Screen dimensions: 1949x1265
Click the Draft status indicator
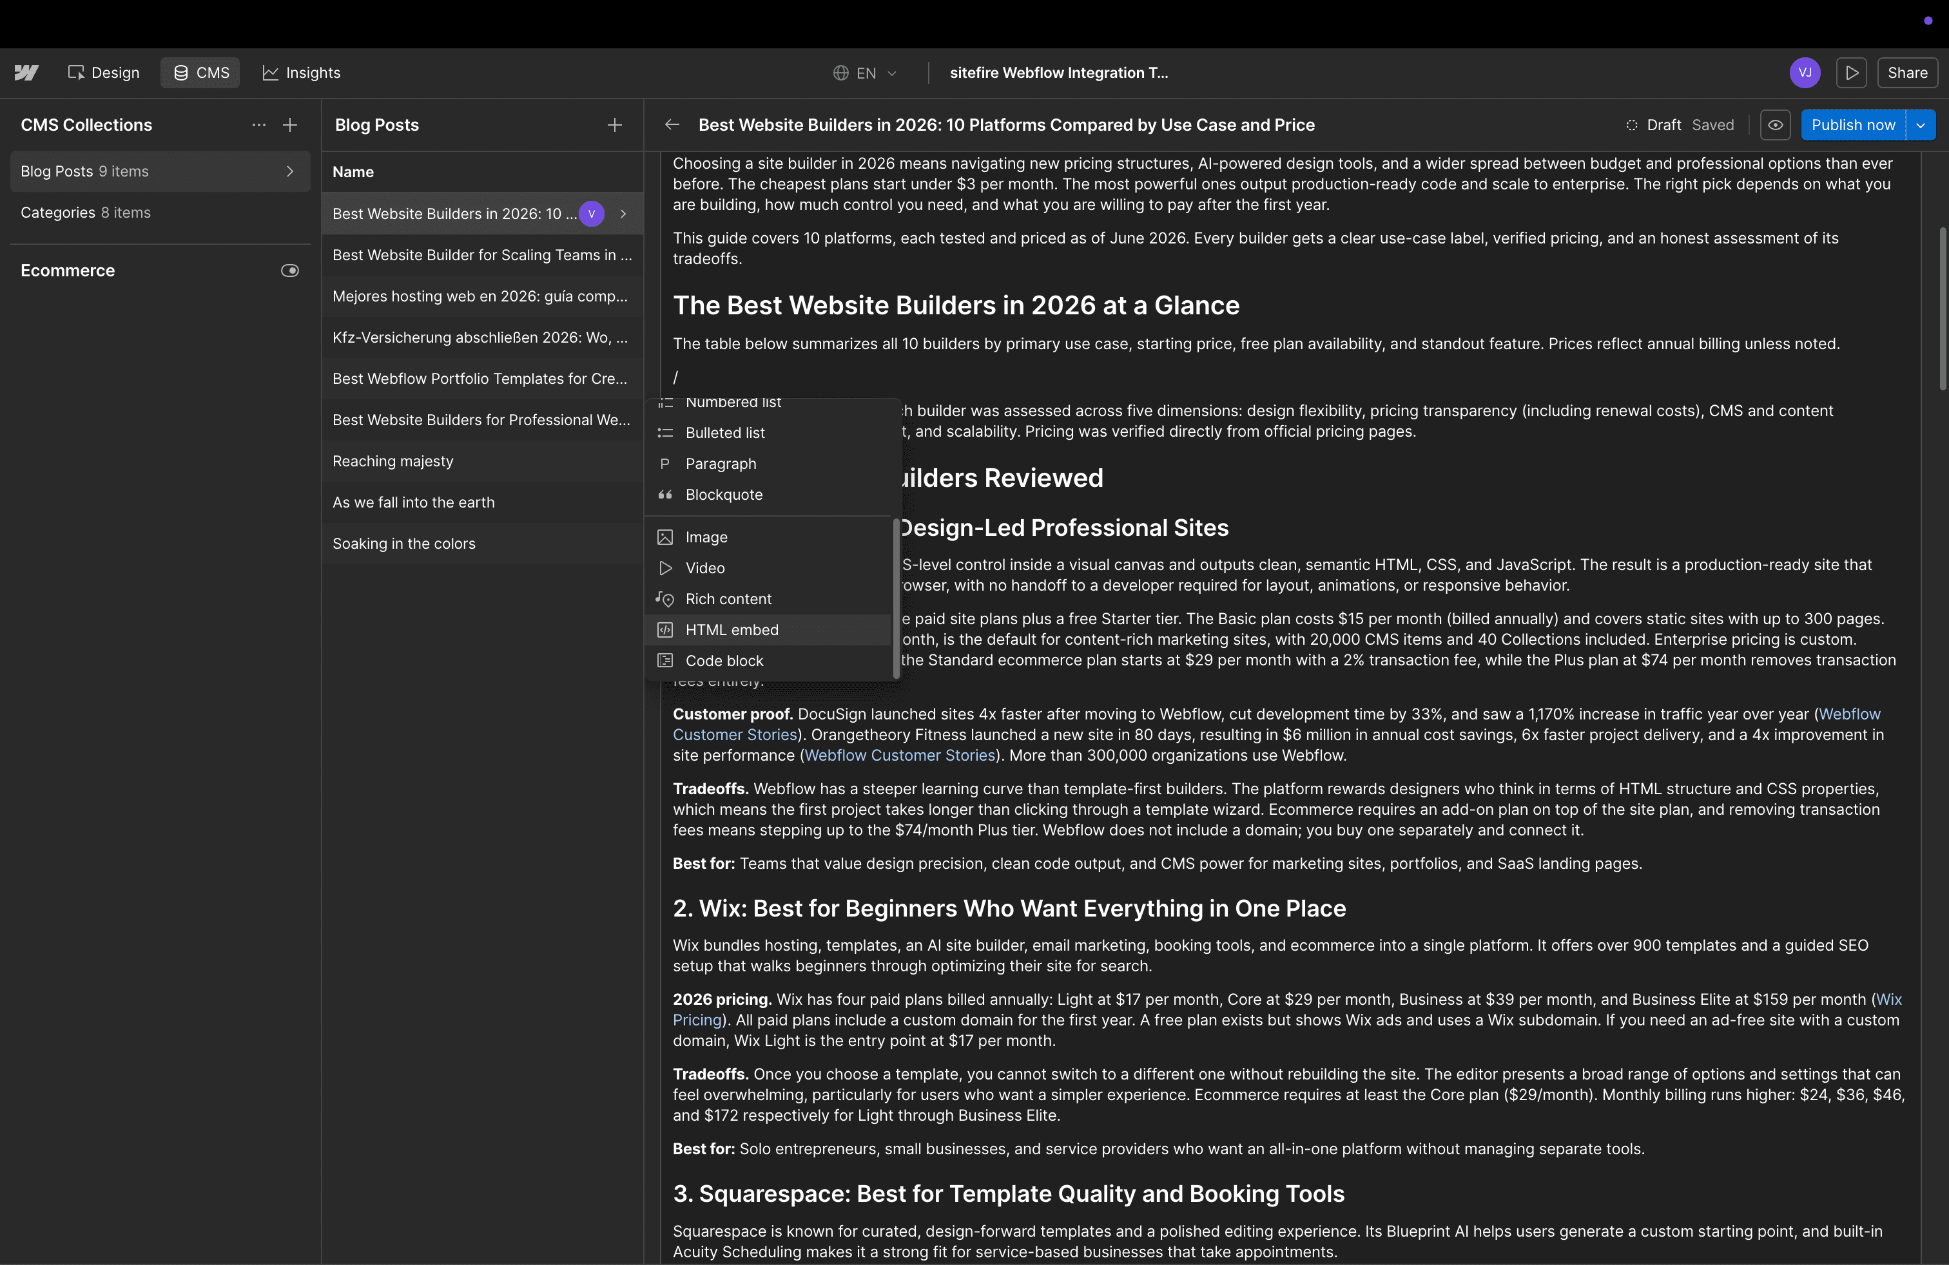point(1653,125)
